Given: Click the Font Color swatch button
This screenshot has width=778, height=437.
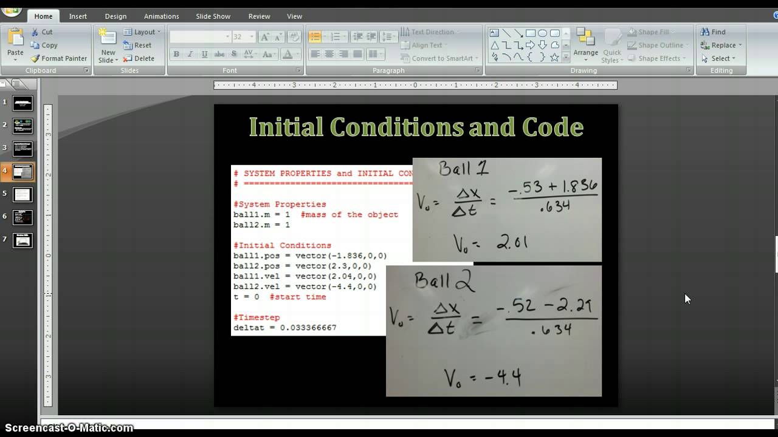Looking at the screenshot, I should 287,54.
